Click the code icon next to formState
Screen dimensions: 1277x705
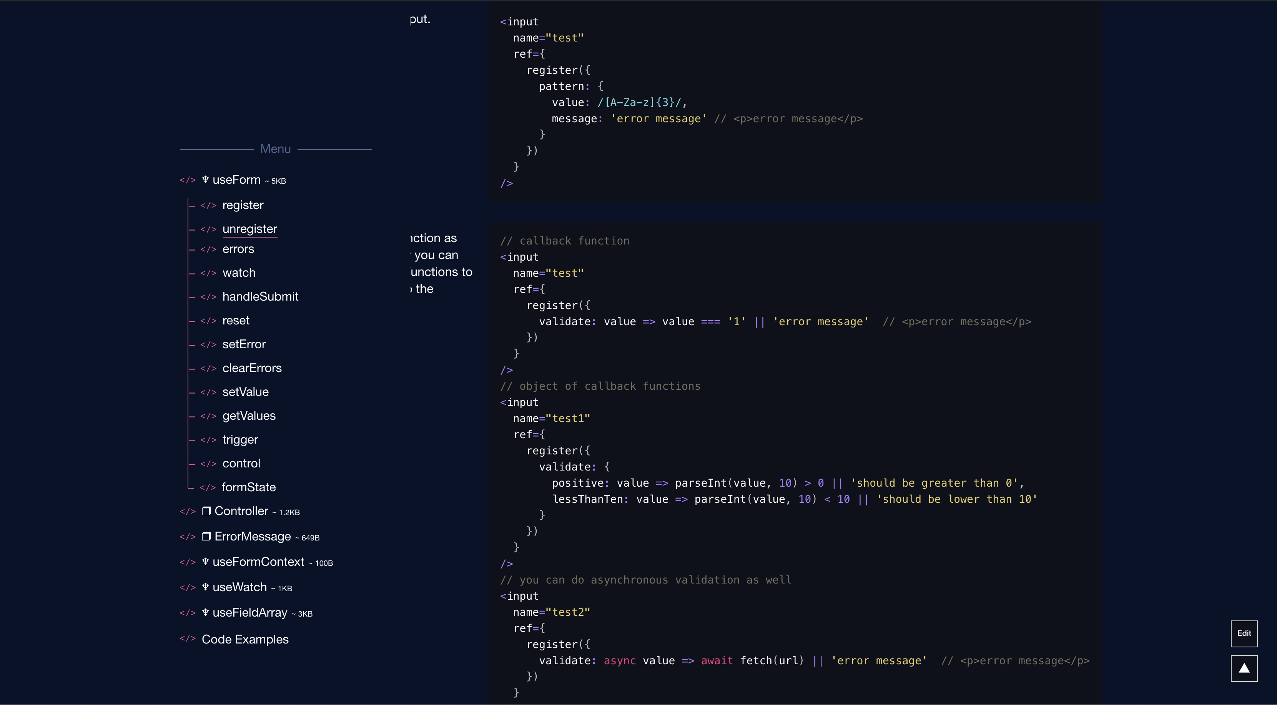208,487
